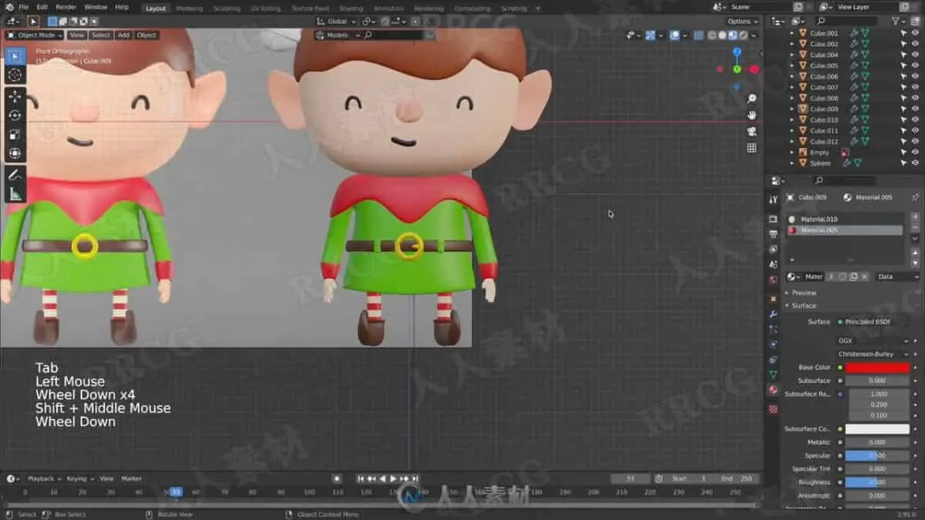Select the Measure tool
Screen dimensions: 925x520
[x=15, y=194]
